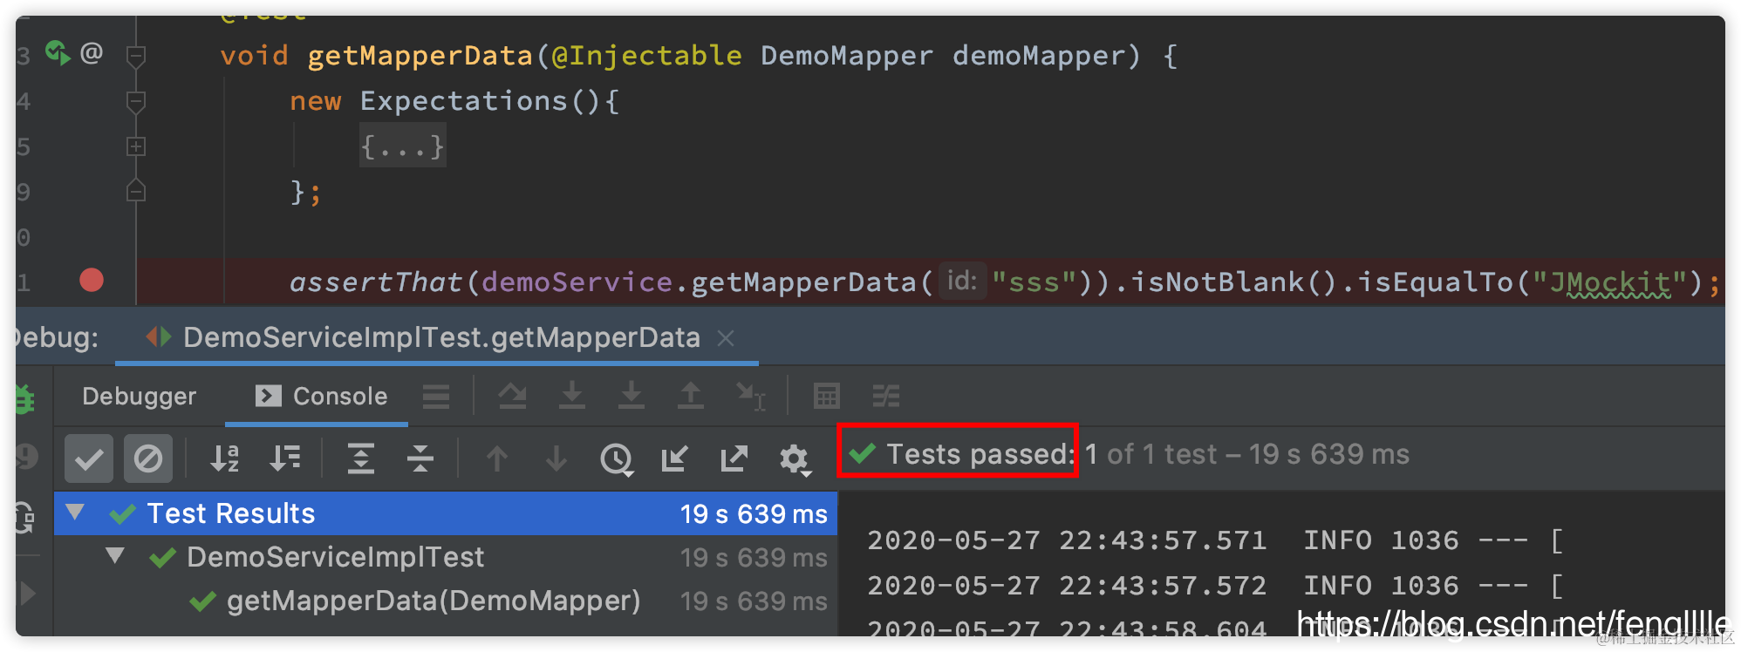Select the DemoServiceImplTest tree row
This screenshot has width=1741, height=652.
coord(446,557)
